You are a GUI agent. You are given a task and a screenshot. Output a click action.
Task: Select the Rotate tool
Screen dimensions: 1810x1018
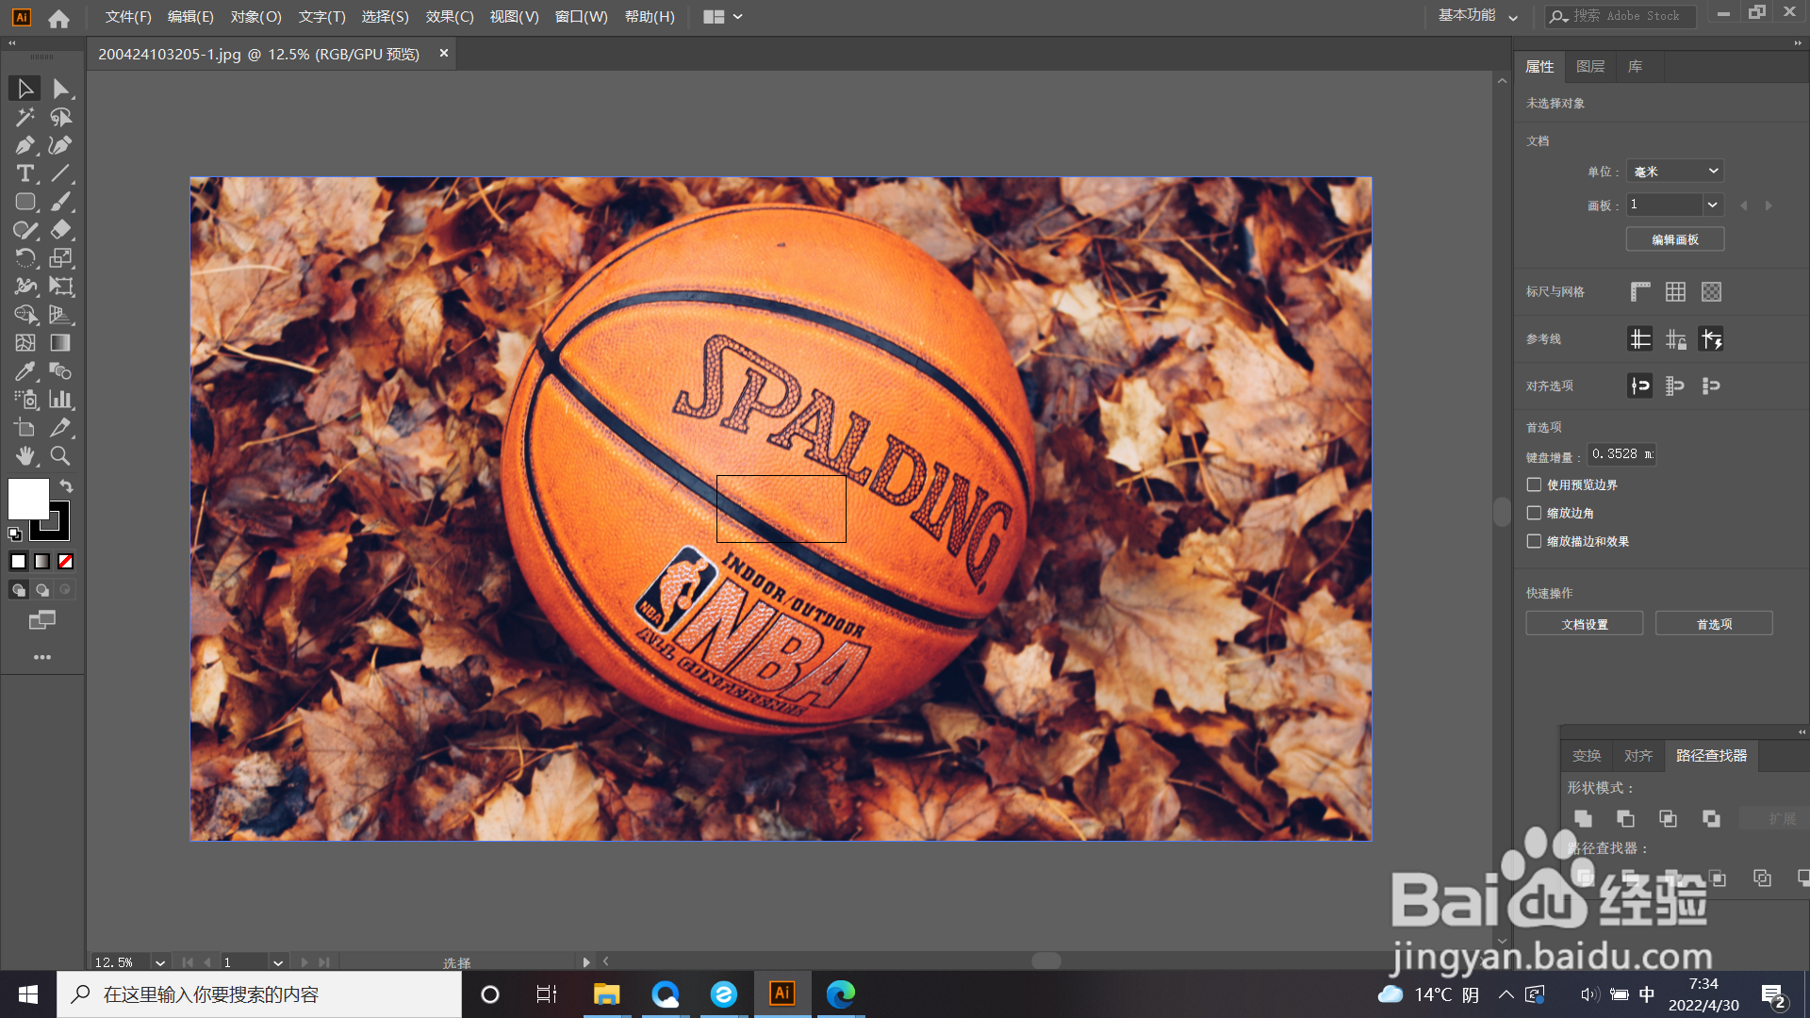[25, 258]
